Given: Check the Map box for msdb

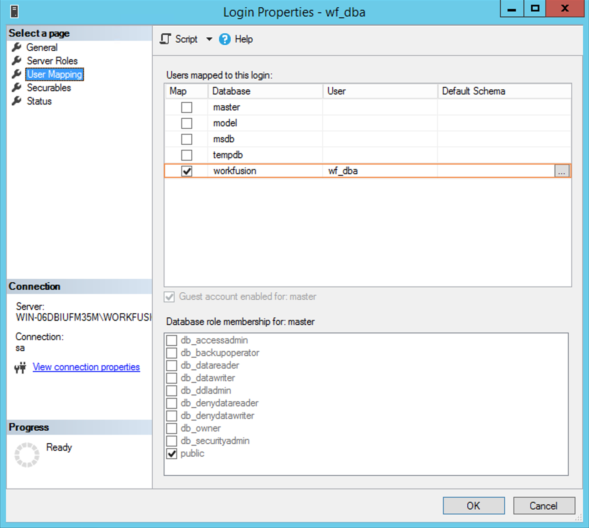Looking at the screenshot, I should (187, 139).
